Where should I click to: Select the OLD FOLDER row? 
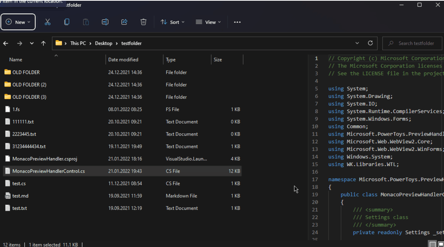point(122,72)
